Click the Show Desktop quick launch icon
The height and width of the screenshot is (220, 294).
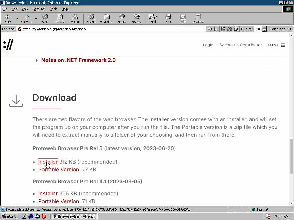37,217
